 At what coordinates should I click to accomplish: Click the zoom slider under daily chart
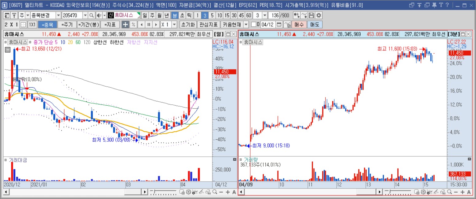163,192
